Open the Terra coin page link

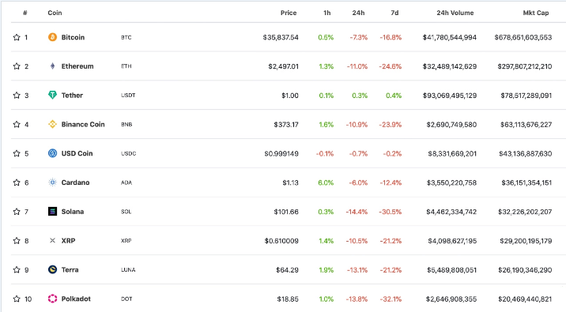coord(70,270)
